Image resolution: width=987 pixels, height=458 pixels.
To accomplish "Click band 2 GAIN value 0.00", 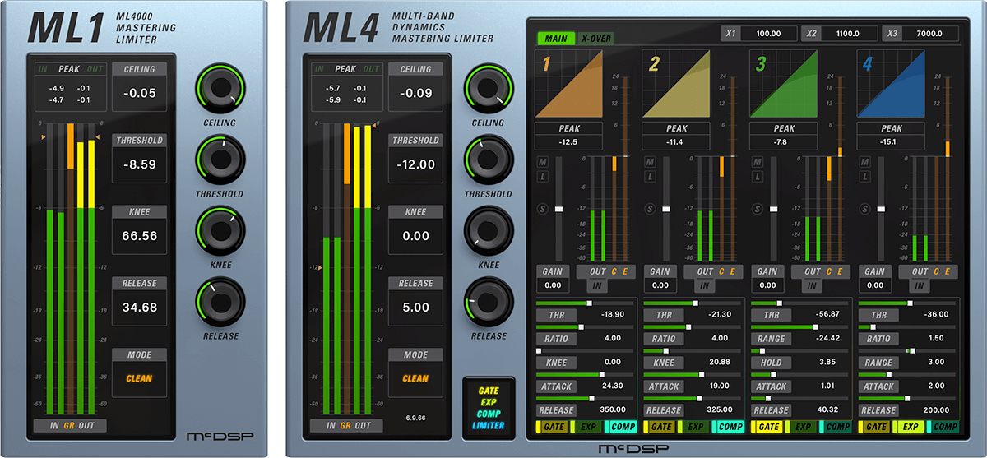I will (660, 285).
